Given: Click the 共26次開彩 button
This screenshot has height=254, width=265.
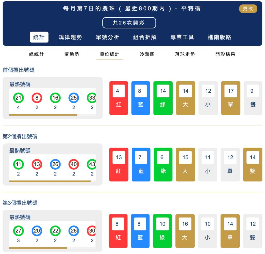Looking at the screenshot, I should pyautogui.click(x=129, y=23).
